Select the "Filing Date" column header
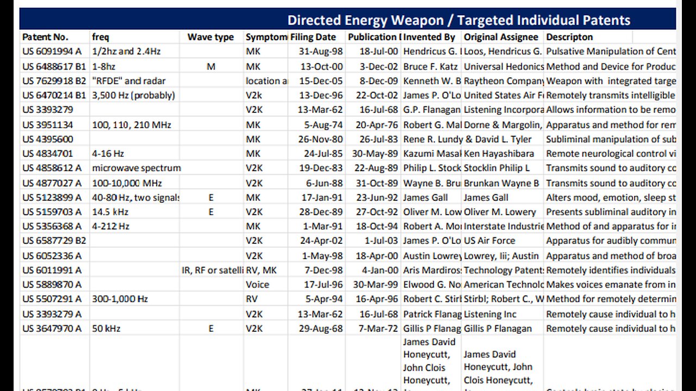The height and width of the screenshot is (391, 696). click(313, 37)
